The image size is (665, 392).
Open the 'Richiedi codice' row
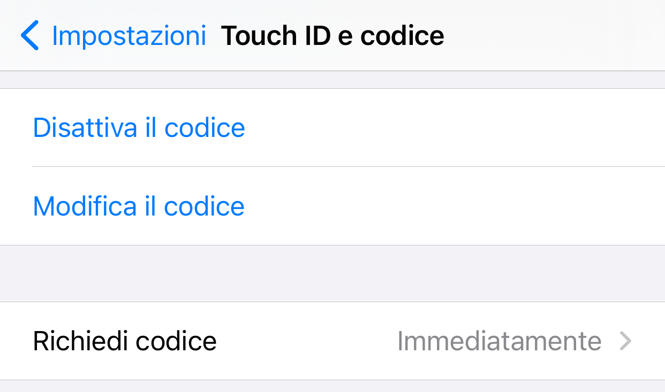pos(332,341)
